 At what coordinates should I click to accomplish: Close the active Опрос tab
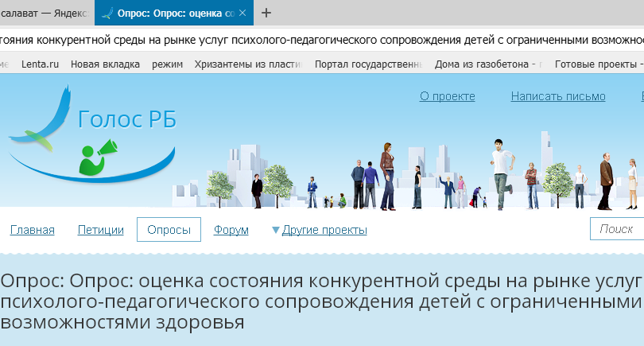(242, 14)
